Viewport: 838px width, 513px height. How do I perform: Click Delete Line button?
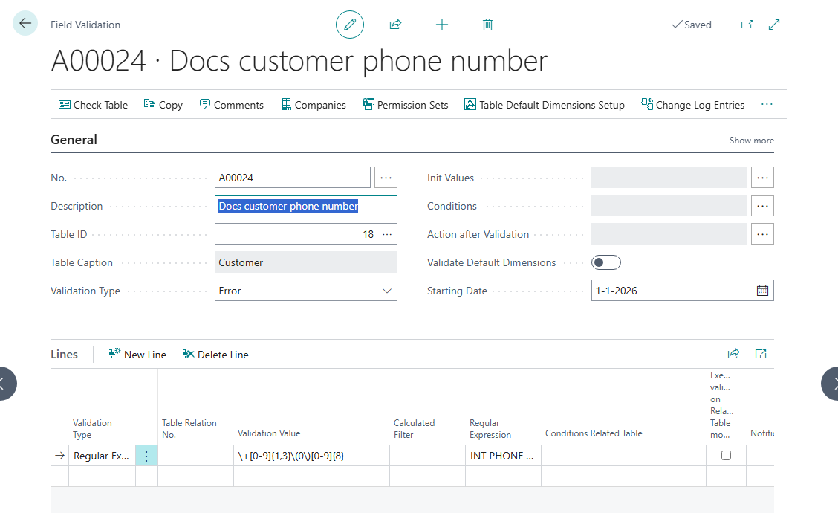click(215, 354)
